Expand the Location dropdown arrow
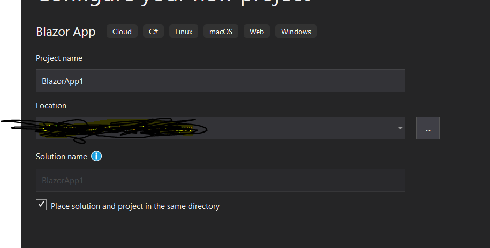The width and height of the screenshot is (490, 248). (400, 128)
